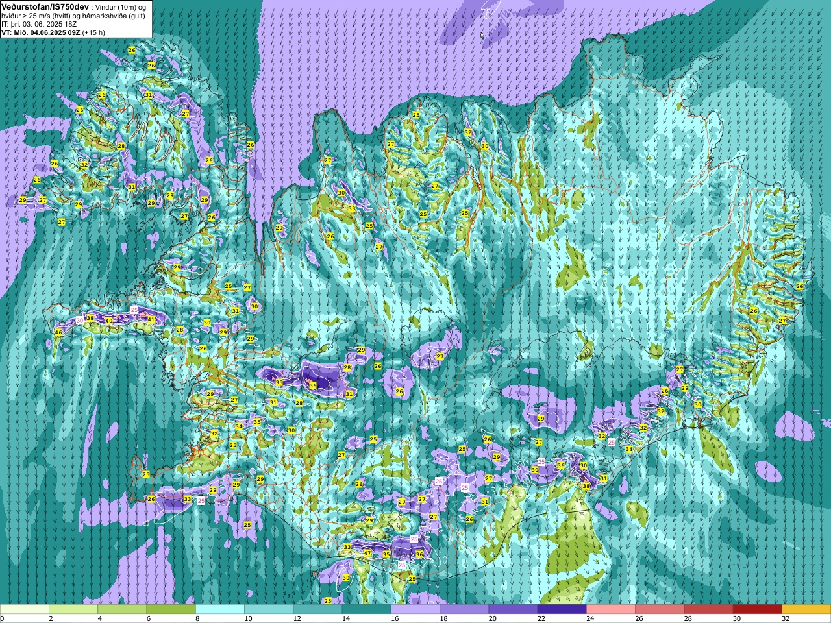Select the legend scale number 14
The image size is (831, 623).
tap(346, 618)
